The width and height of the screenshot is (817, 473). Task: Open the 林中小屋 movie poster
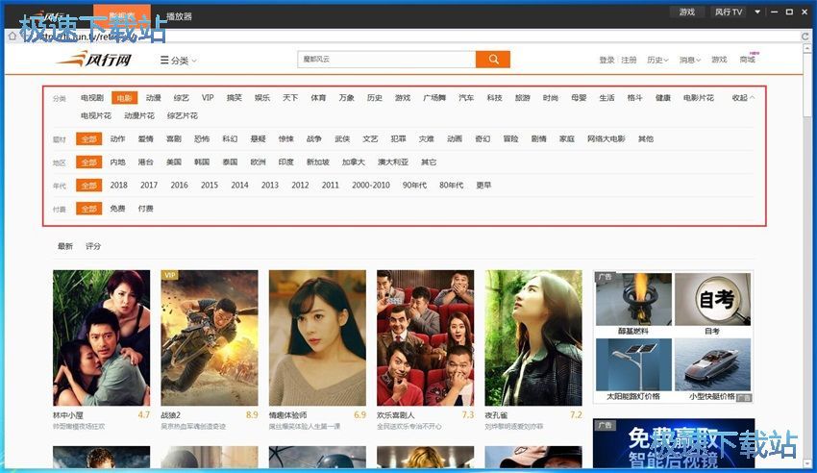[x=101, y=337]
